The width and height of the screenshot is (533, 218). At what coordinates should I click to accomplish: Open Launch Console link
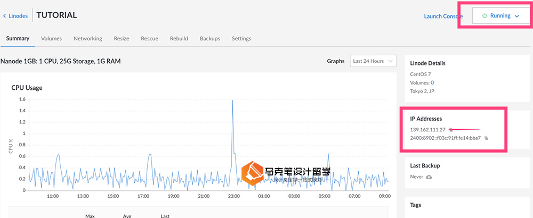[443, 16]
